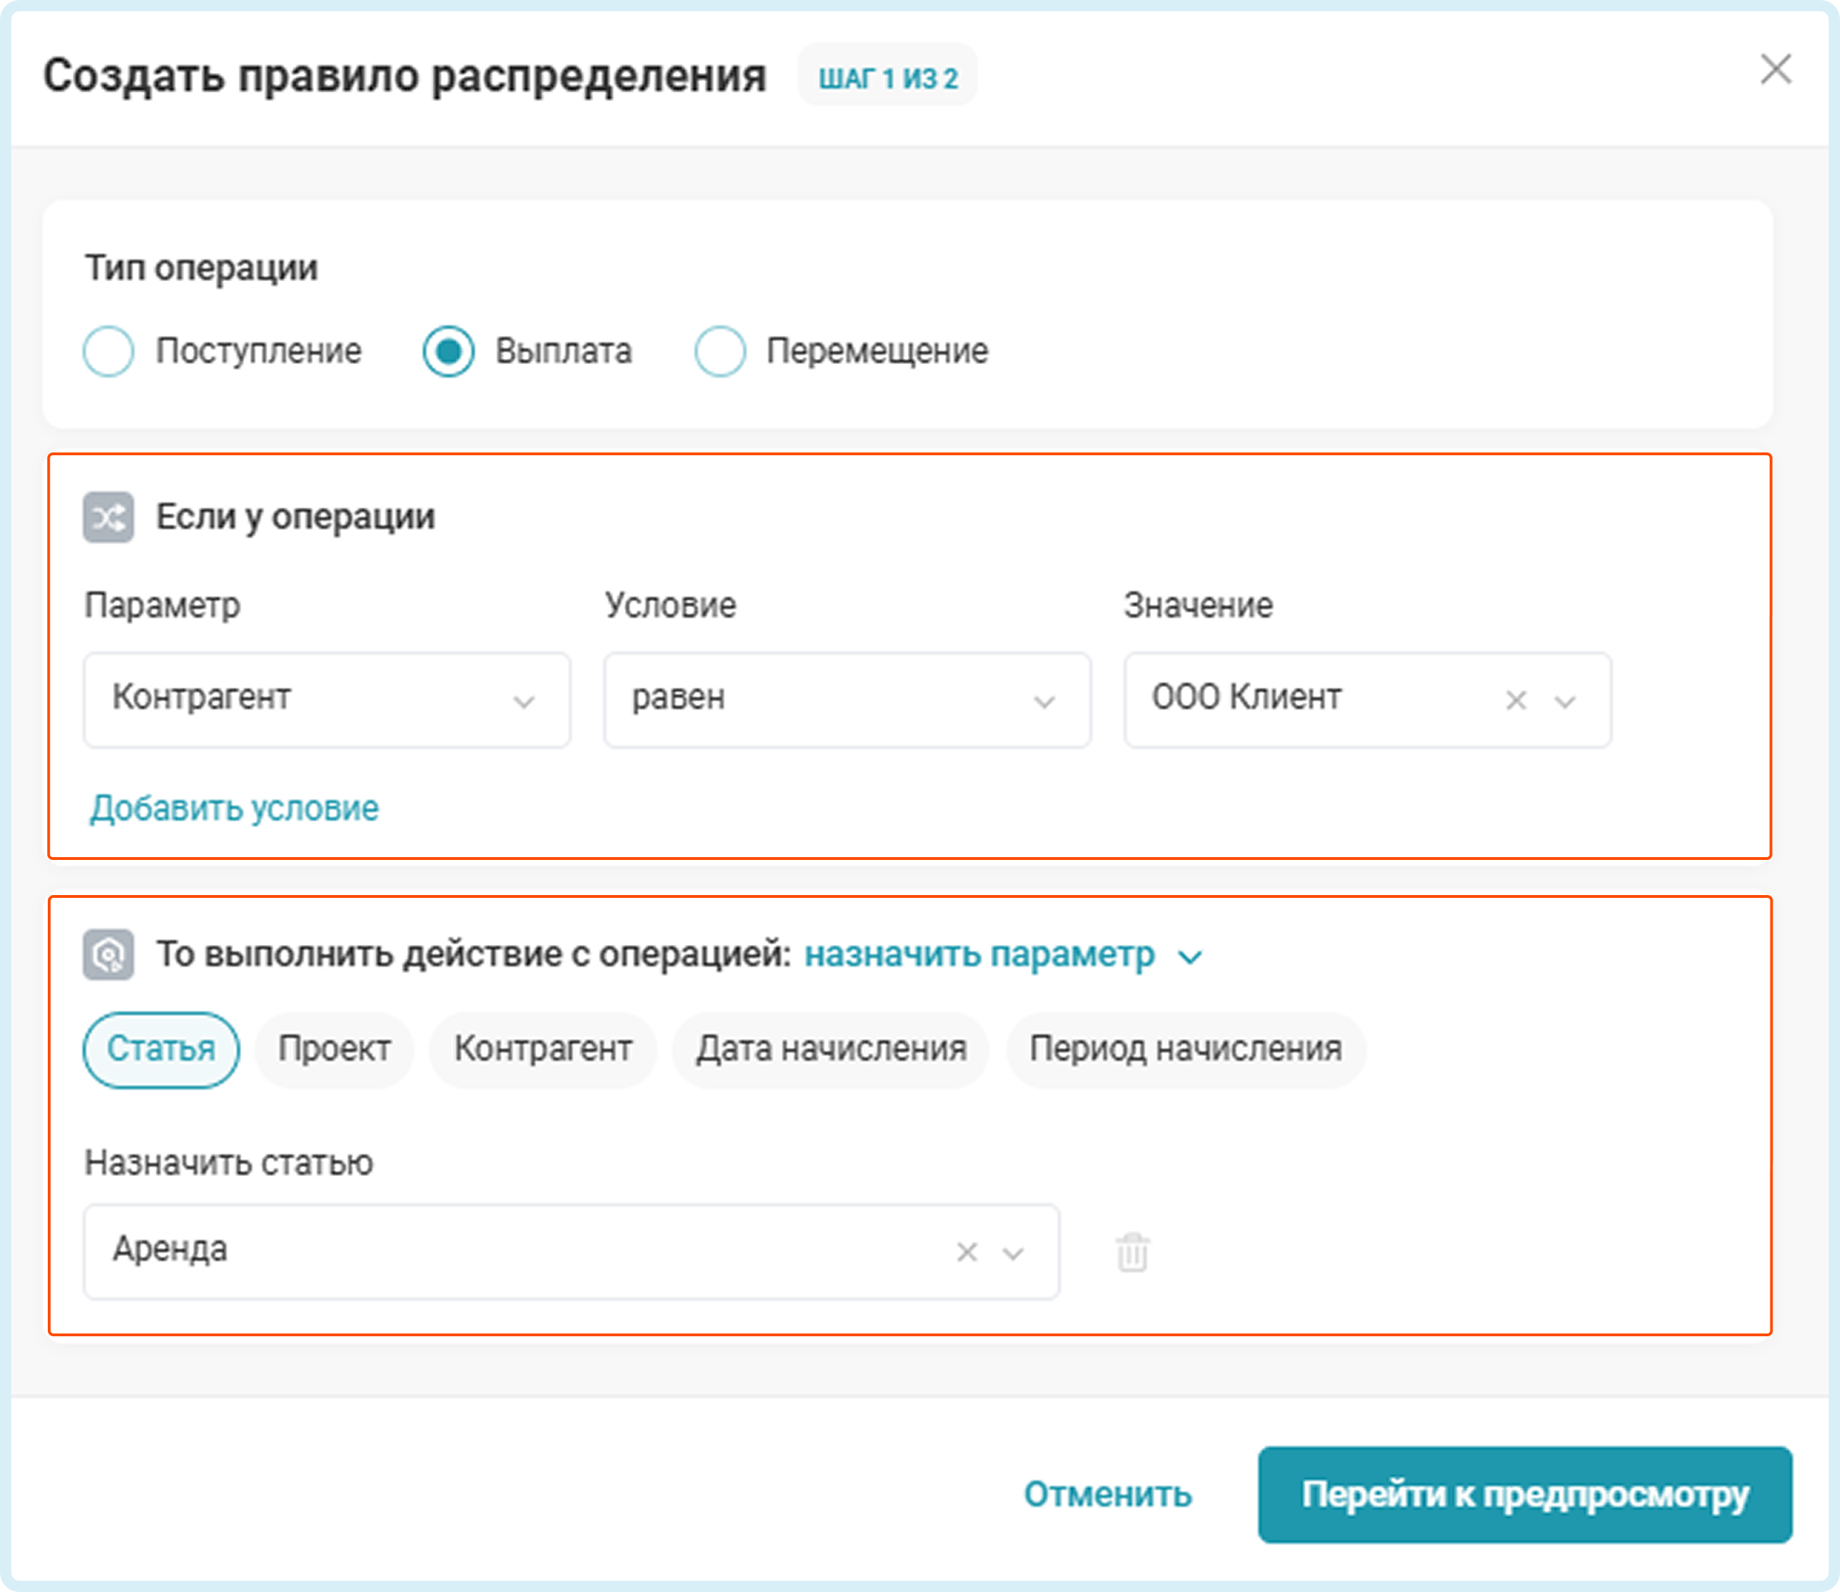Open the Аренда dropdown chevron
1840x1592 pixels.
click(1013, 1253)
